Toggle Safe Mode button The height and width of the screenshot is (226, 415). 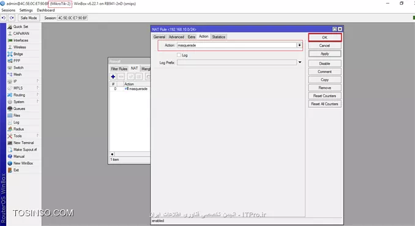[x=29, y=18]
